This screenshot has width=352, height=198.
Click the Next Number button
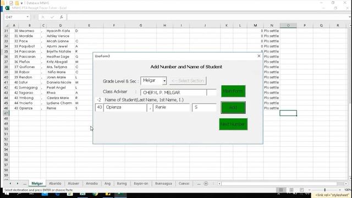[x=233, y=124]
